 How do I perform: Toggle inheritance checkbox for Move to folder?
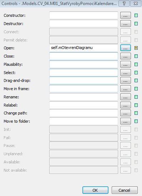click(136, 121)
